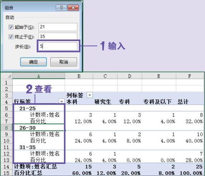Click the 总计 column label
The image size is (205, 176).
[183, 102]
